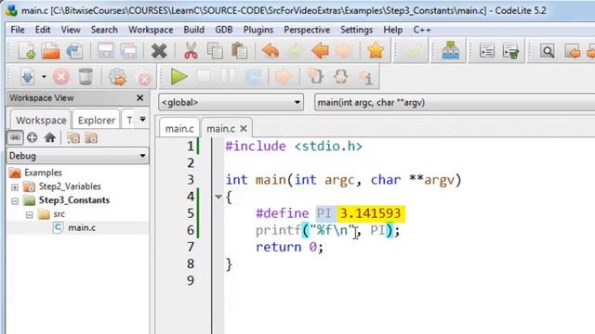
Task: Start debugger with green play button
Action: coord(178,76)
